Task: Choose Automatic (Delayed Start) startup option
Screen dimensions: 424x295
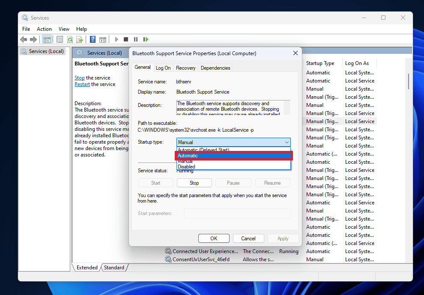Action: point(234,150)
